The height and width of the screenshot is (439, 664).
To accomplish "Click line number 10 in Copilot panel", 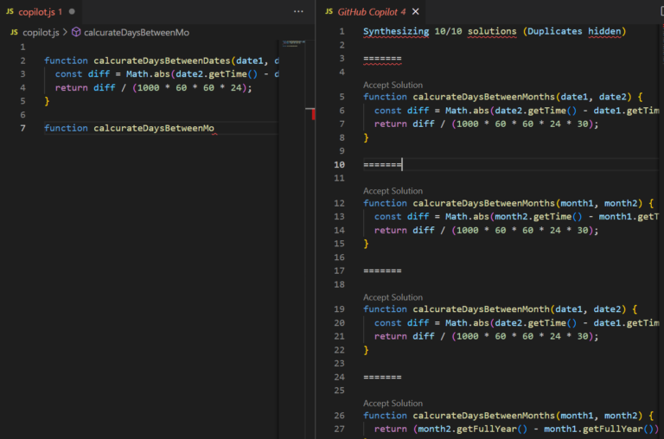I will pyautogui.click(x=340, y=164).
